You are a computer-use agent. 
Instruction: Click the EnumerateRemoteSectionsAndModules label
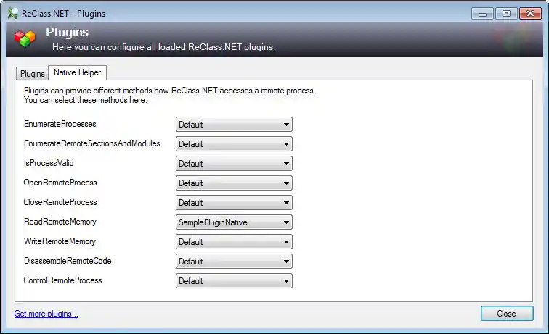(91, 143)
